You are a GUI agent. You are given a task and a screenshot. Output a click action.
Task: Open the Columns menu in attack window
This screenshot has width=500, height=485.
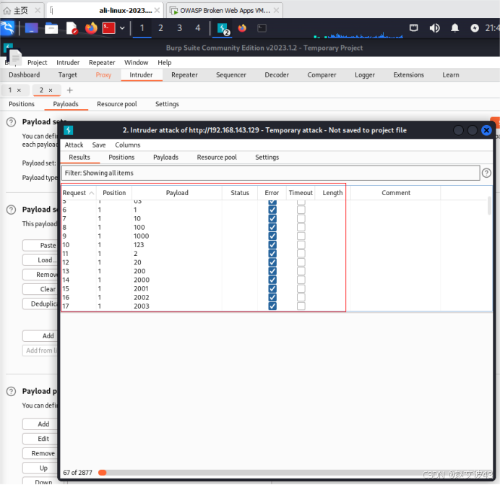coord(128,145)
